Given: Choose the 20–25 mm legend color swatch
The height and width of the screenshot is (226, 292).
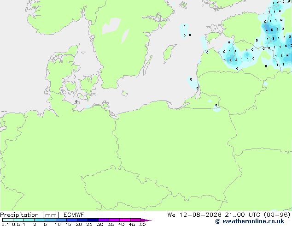Looking at the screenshot, I should point(82,220).
